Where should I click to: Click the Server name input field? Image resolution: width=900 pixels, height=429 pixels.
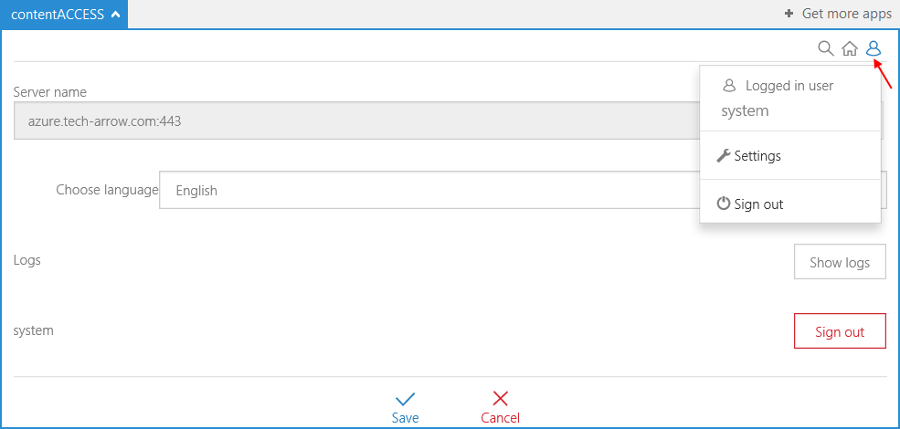pos(356,120)
